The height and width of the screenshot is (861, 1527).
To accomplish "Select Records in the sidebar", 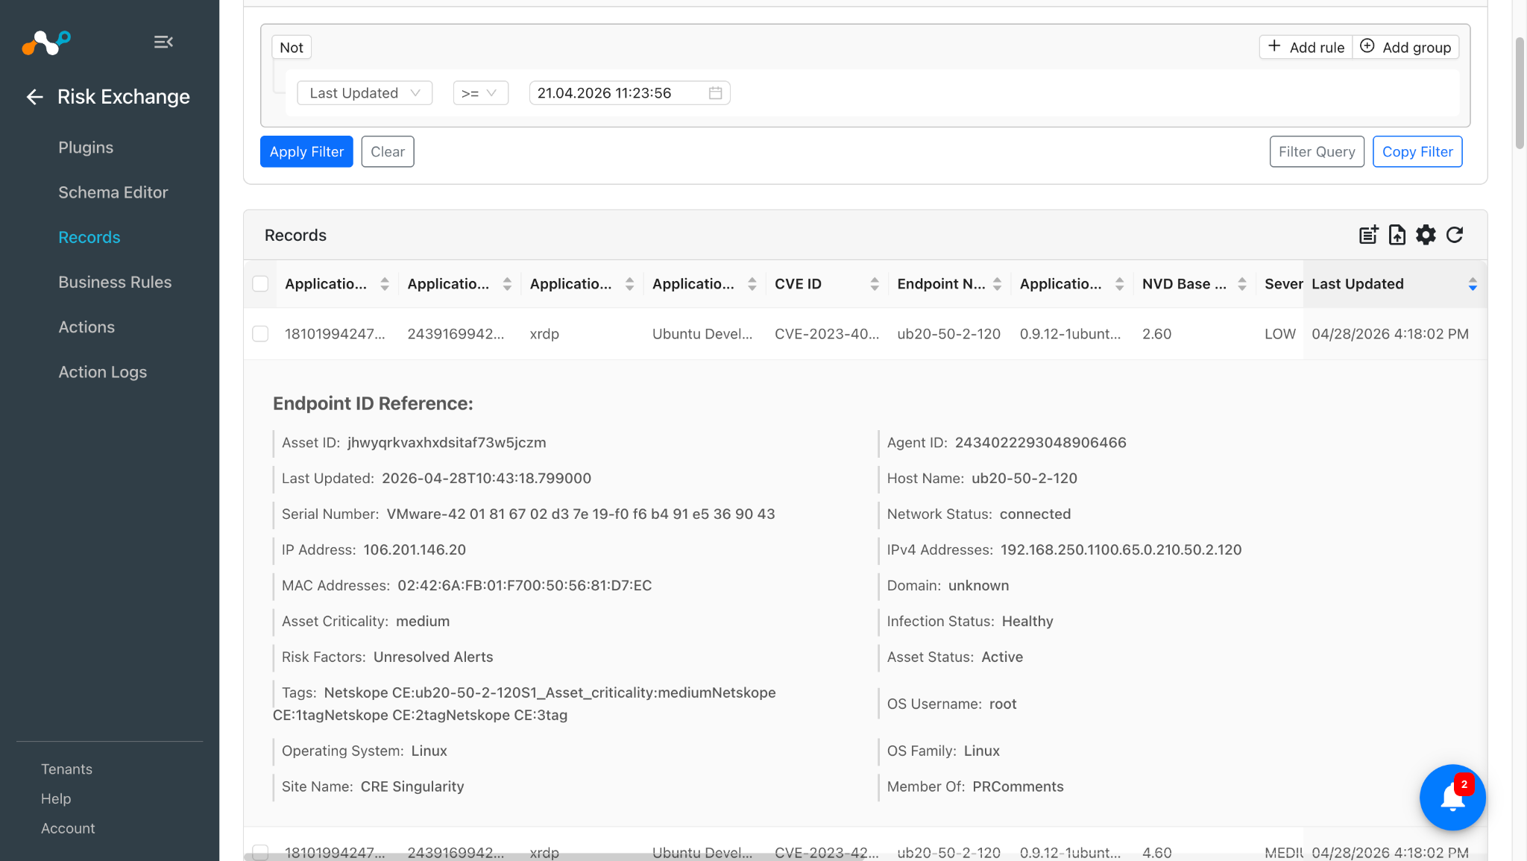I will coord(89,237).
